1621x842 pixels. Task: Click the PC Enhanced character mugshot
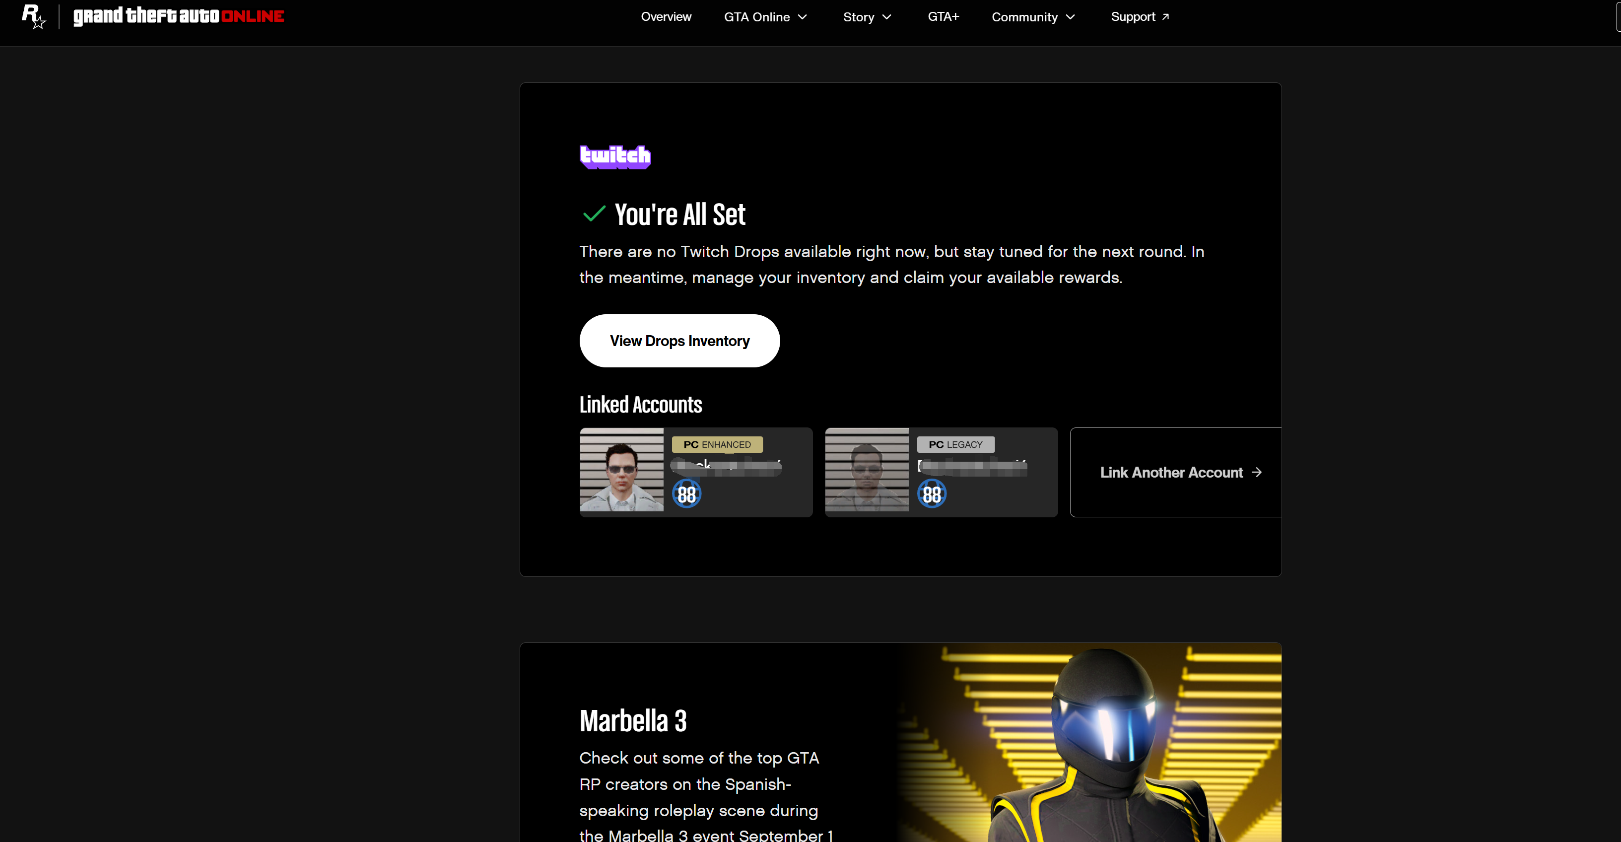(x=622, y=470)
